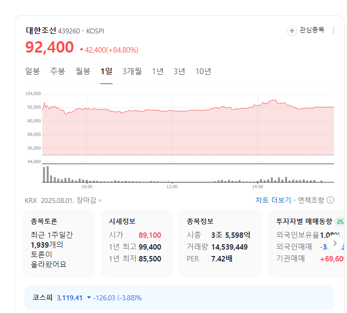Click the 코스피 index banner
347x313 pixels.
tap(179, 297)
